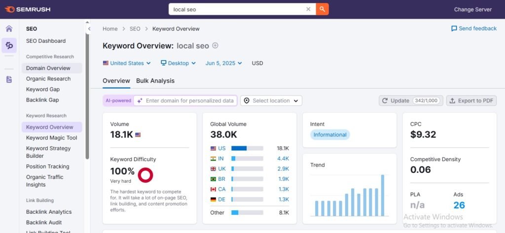The image size is (505, 233).
Task: Open Keyword Magic Tool in sidebar
Action: point(51,138)
